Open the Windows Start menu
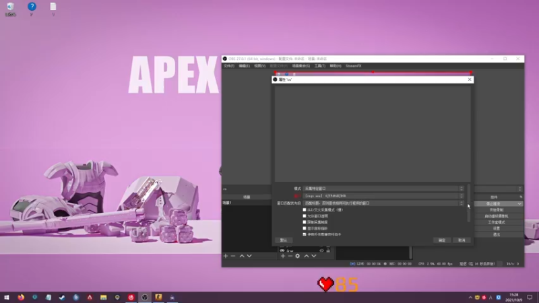The image size is (539, 303). tap(7, 298)
